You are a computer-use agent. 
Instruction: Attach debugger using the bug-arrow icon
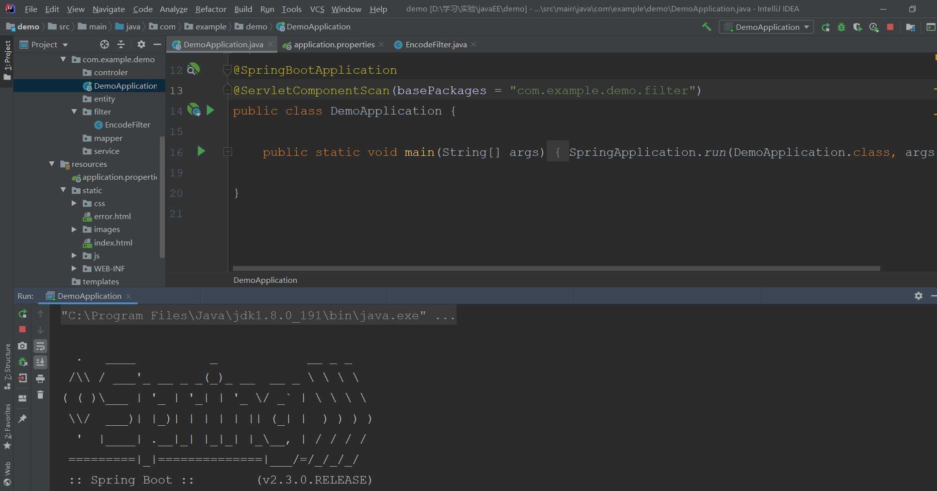(x=22, y=362)
